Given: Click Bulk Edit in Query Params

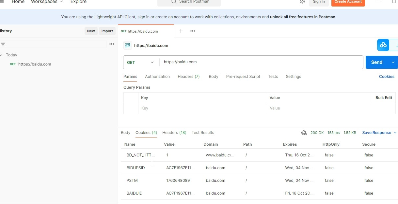Looking at the screenshot, I should (x=384, y=98).
